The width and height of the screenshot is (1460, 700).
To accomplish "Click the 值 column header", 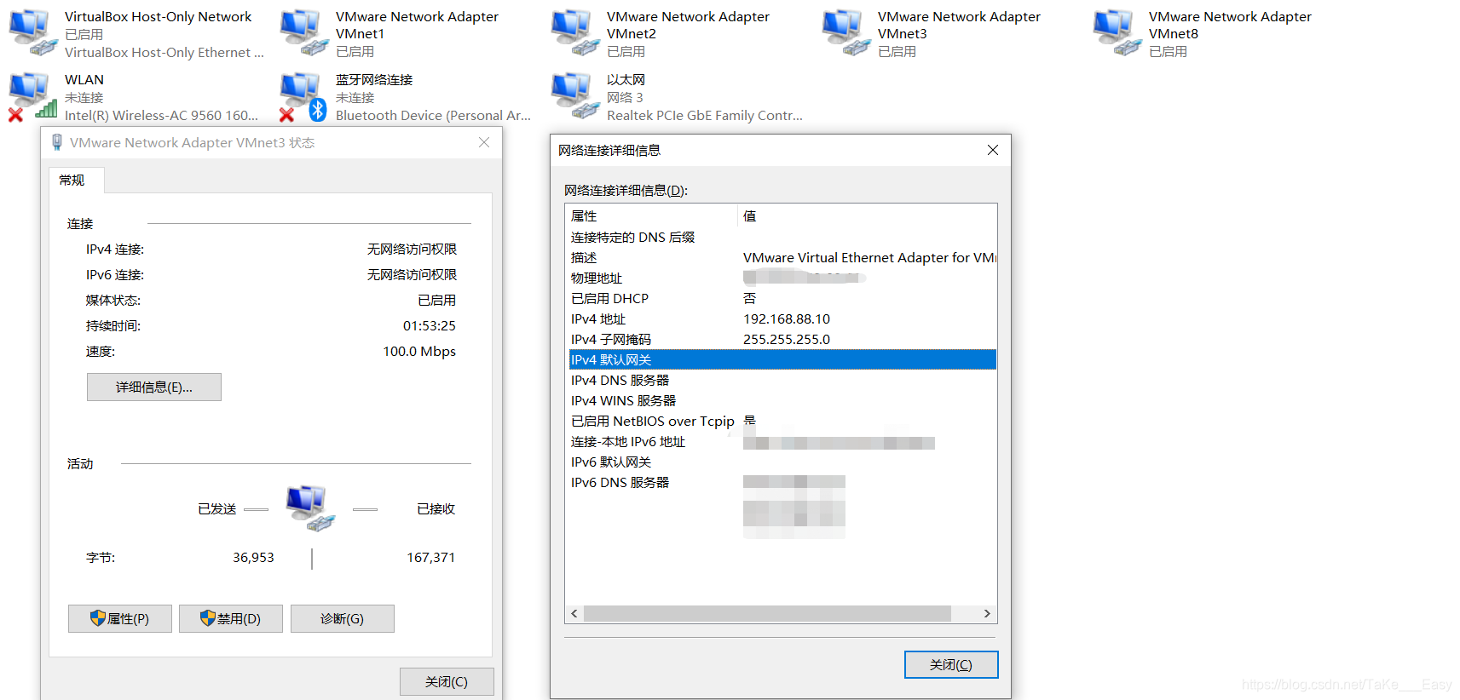I will (x=867, y=215).
